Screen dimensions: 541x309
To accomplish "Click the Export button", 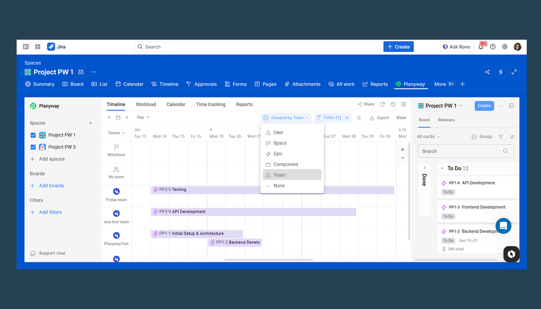I will pyautogui.click(x=379, y=118).
